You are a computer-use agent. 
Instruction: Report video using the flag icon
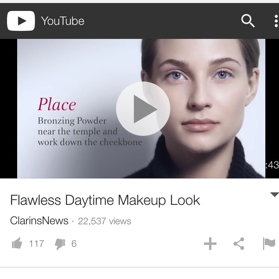269,244
